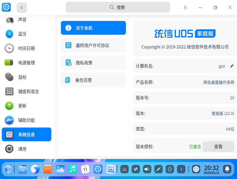This screenshot has width=237, height=179.
Task: Click 统信桌面操作系统 product name value
Action: pos(218,82)
